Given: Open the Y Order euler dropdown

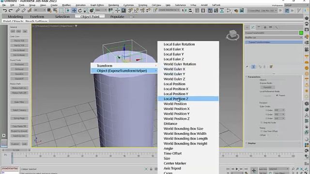Looking at the screenshot, I should [x=279, y=115].
